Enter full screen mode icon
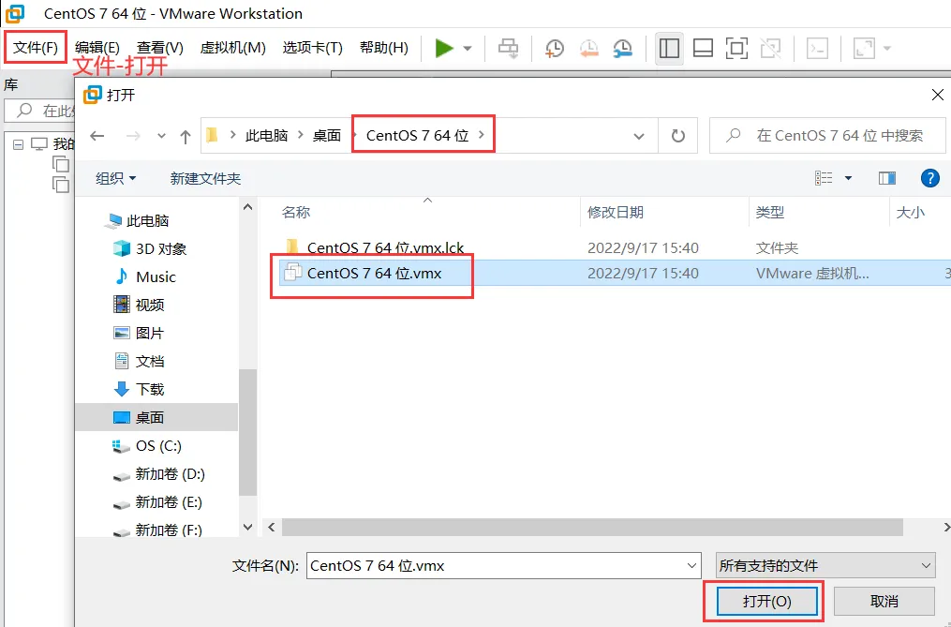This screenshot has width=951, height=627. tap(736, 48)
